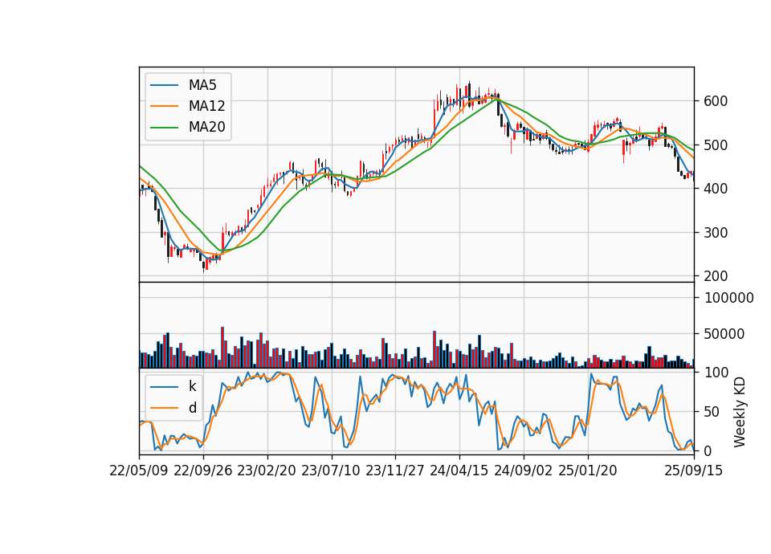Click the 100000 volume axis label
Viewport: 771px width, 554px height.
[x=728, y=298]
